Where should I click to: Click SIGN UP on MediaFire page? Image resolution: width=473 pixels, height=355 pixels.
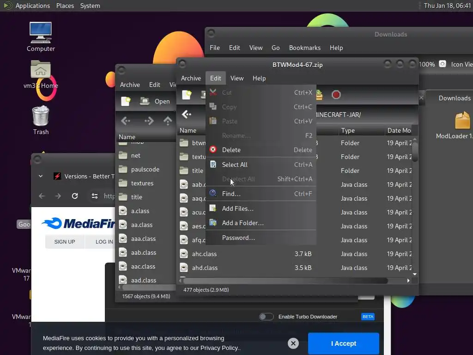(x=65, y=241)
